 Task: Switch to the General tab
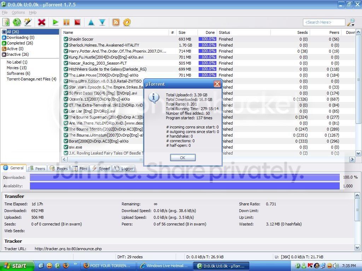[x=13, y=168]
